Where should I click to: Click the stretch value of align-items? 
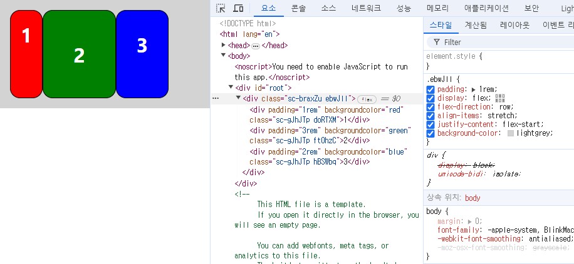[501, 116]
